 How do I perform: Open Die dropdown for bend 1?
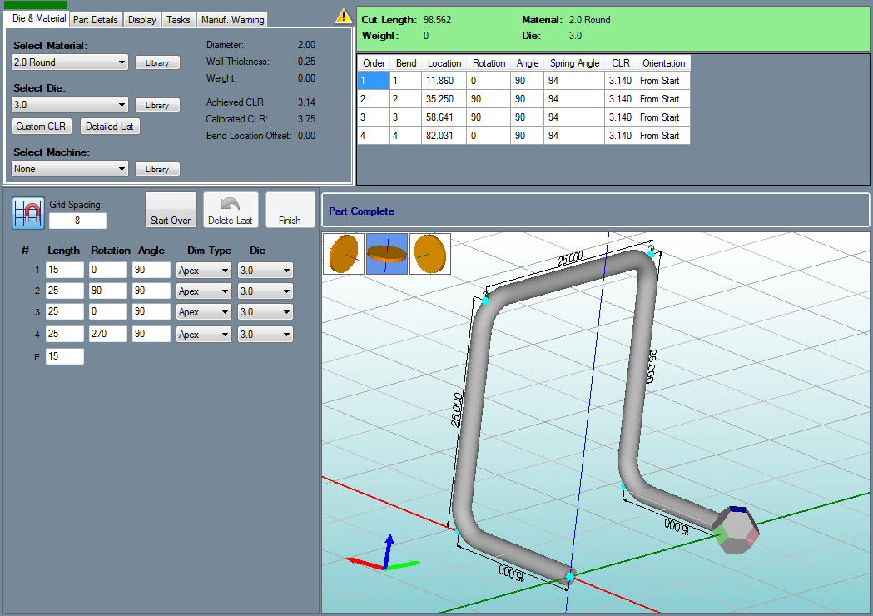pyautogui.click(x=265, y=271)
